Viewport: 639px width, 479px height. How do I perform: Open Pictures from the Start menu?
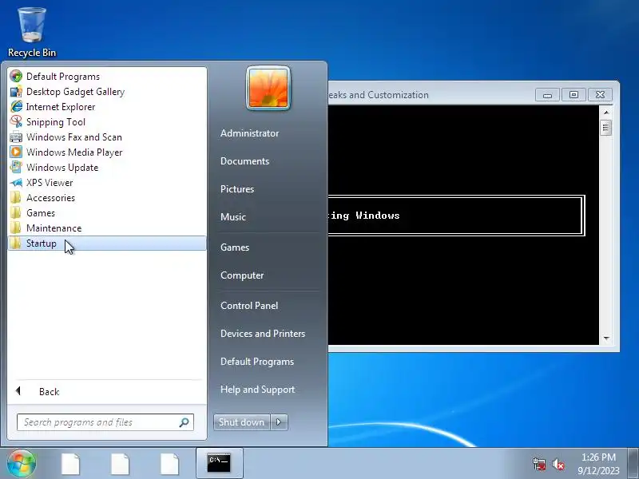pyautogui.click(x=237, y=189)
